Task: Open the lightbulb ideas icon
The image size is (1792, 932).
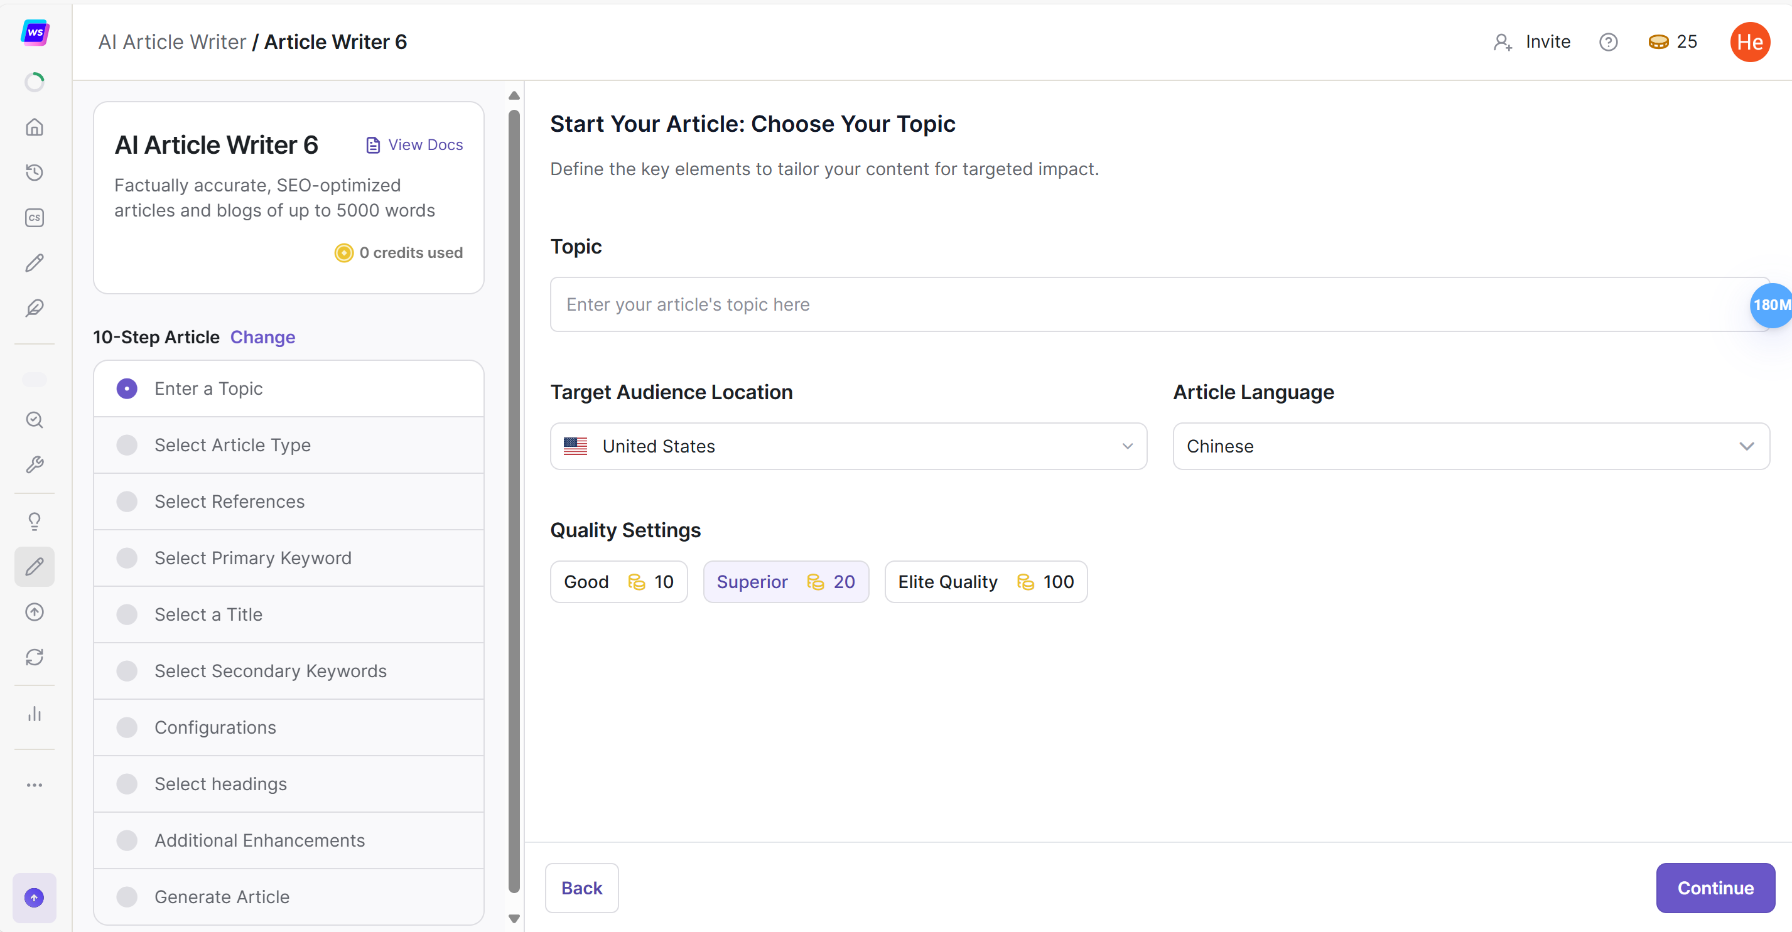Action: [34, 521]
